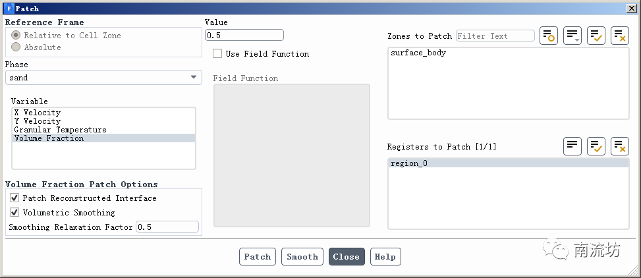Select surface_body in Zones to Patch
The image size is (641, 278).
(418, 53)
